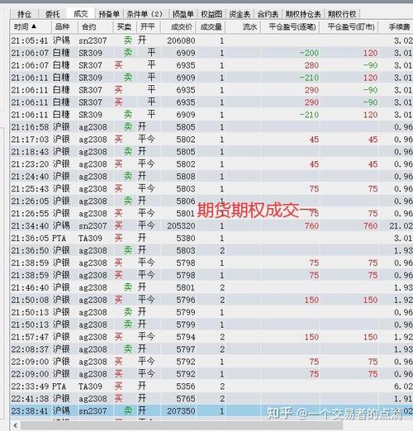Select the 21:34:40 沪锡 sn2307 row

point(211,225)
